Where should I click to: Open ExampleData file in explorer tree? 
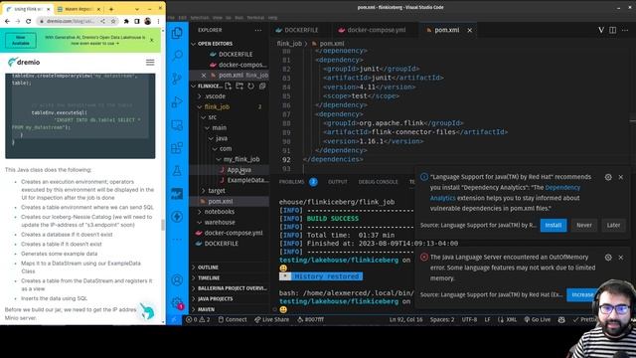pos(247,180)
